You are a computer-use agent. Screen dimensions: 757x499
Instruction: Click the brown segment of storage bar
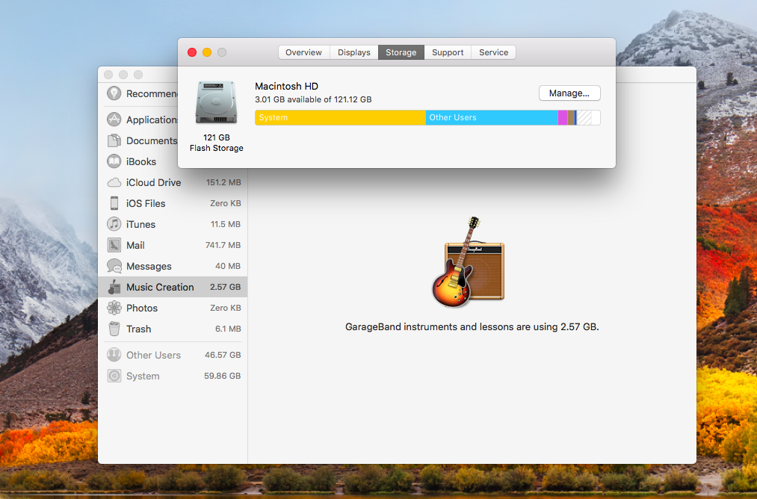pos(571,118)
